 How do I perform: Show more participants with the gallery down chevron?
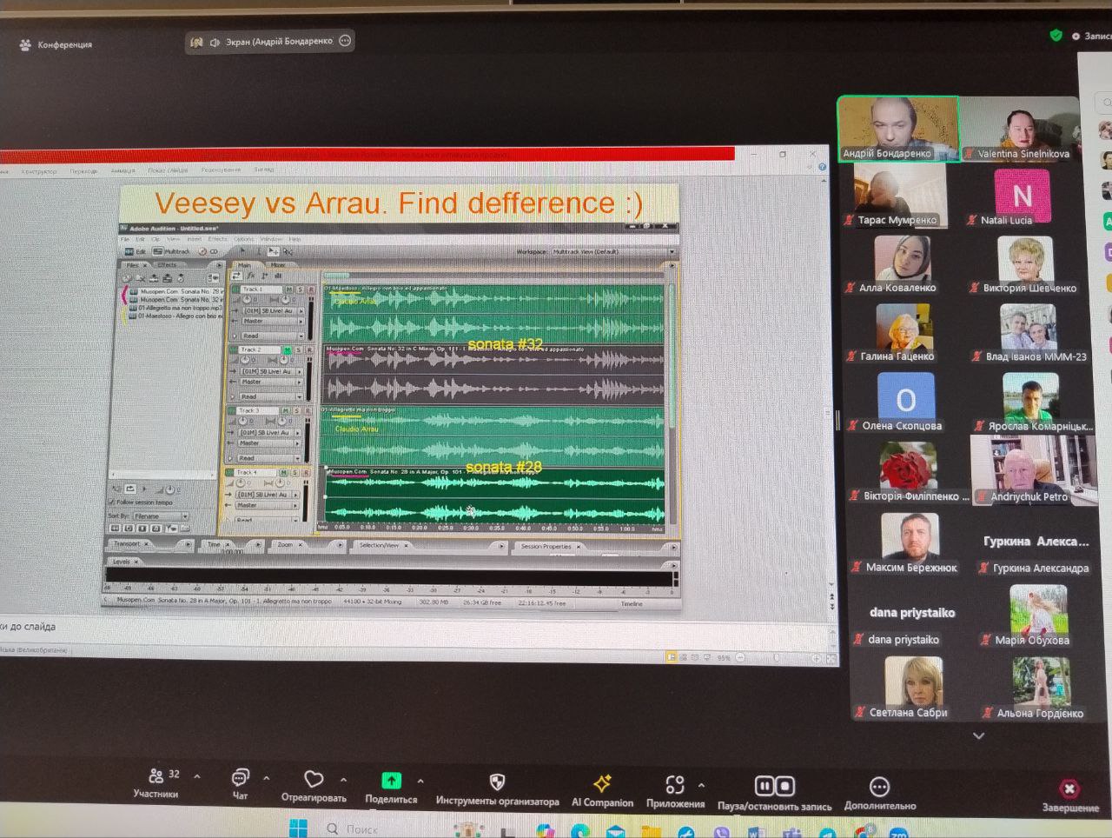pos(979,736)
